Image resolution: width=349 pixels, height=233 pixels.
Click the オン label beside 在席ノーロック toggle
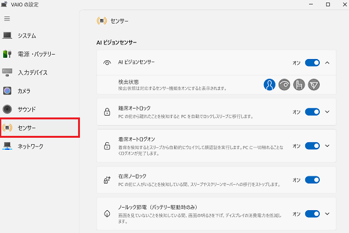coord(296,180)
